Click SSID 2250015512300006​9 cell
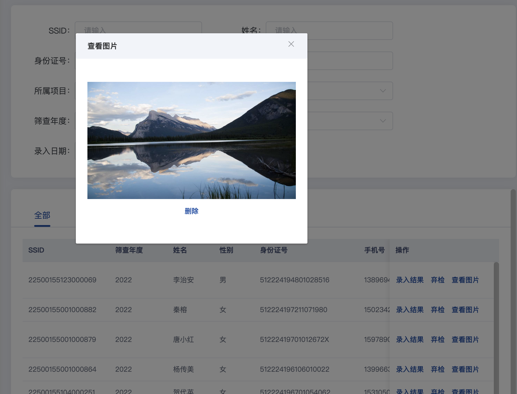Viewport: 517px width, 394px height. click(x=62, y=280)
